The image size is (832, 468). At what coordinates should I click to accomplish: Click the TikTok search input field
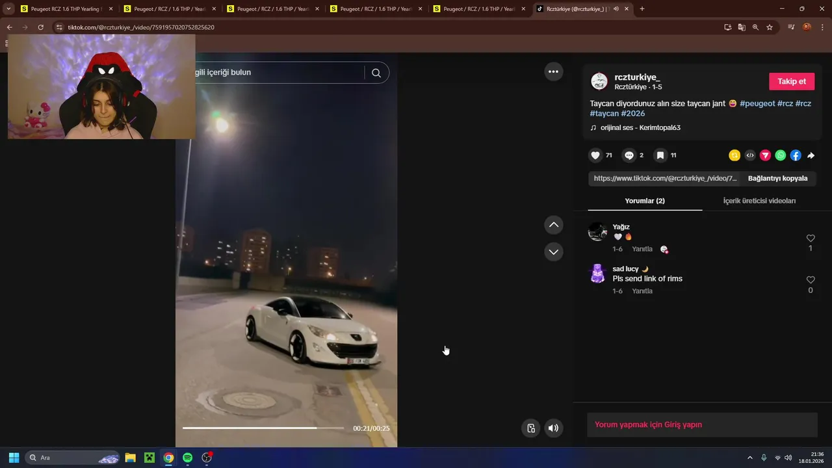279,73
